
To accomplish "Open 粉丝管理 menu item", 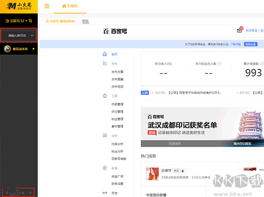I will tap(117, 119).
